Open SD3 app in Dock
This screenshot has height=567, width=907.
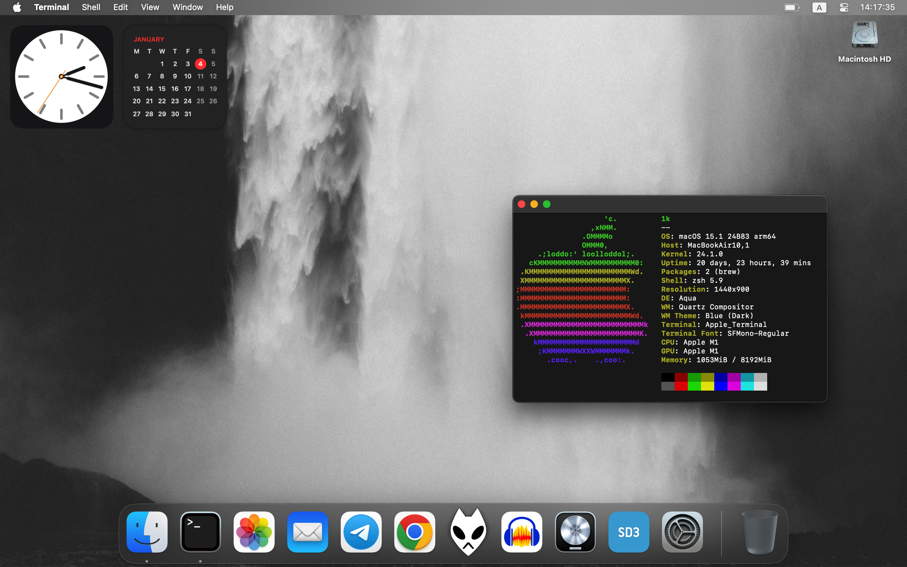(x=629, y=532)
